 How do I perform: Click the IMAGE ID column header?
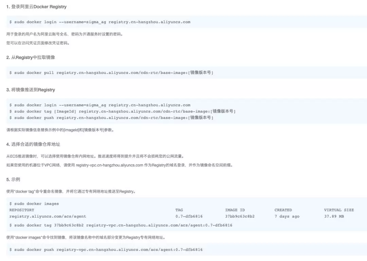pos(235,210)
